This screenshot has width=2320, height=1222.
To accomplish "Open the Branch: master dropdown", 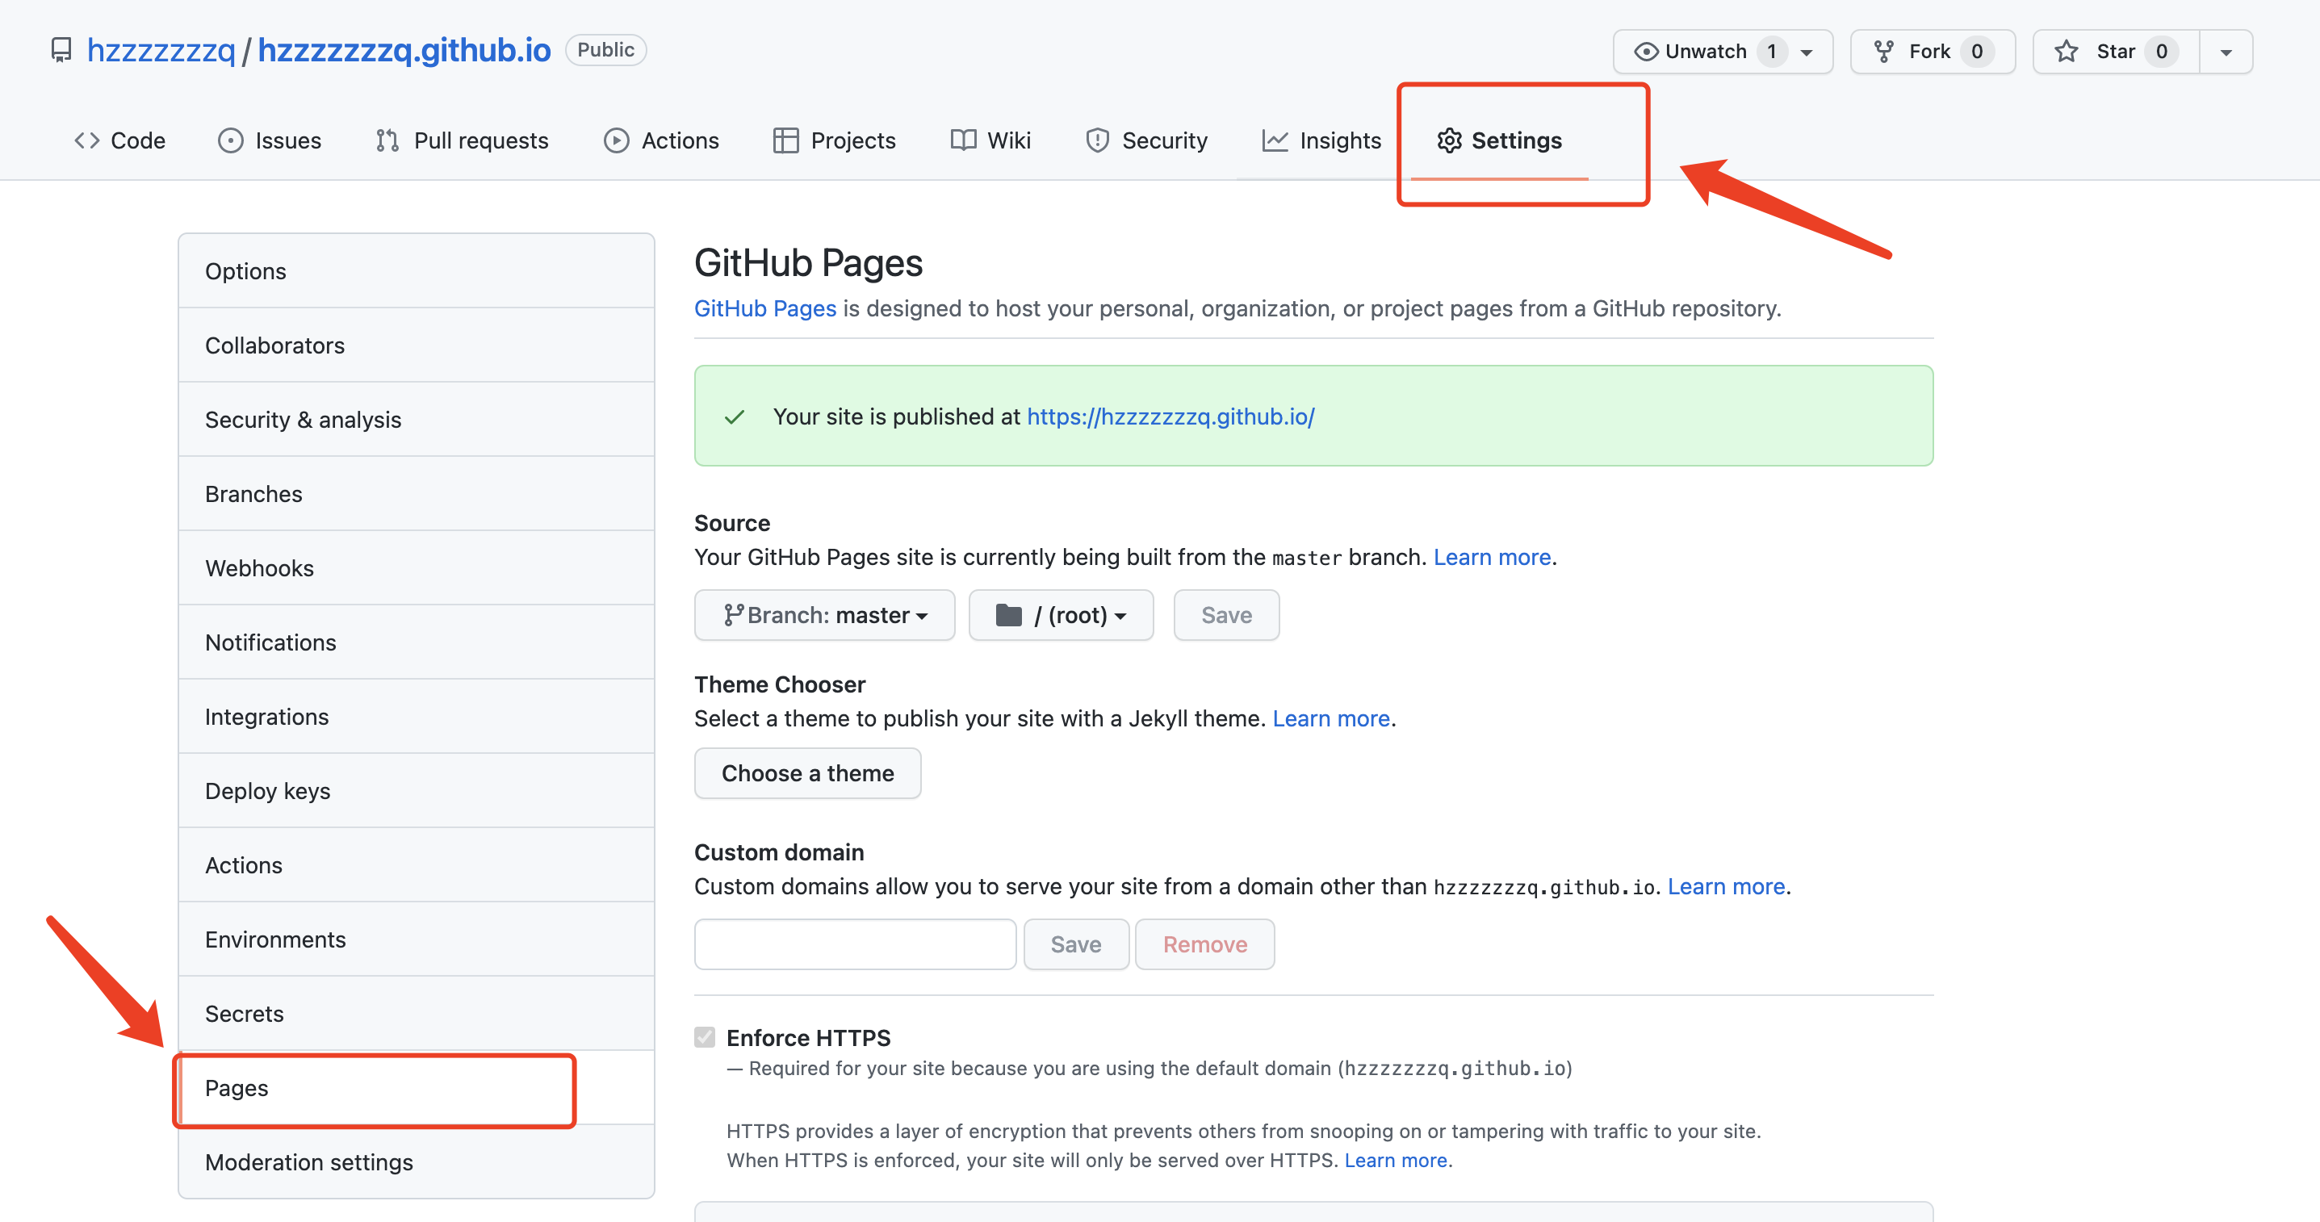I will [824, 615].
